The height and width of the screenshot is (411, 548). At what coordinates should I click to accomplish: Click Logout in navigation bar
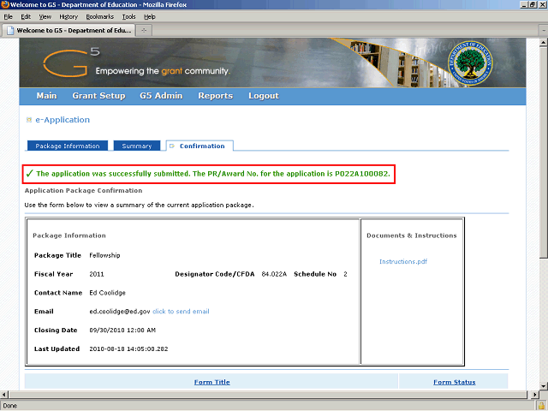coord(264,96)
